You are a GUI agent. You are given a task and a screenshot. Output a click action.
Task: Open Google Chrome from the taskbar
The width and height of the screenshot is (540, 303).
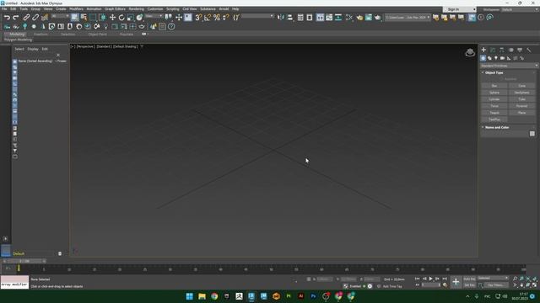coord(214,296)
